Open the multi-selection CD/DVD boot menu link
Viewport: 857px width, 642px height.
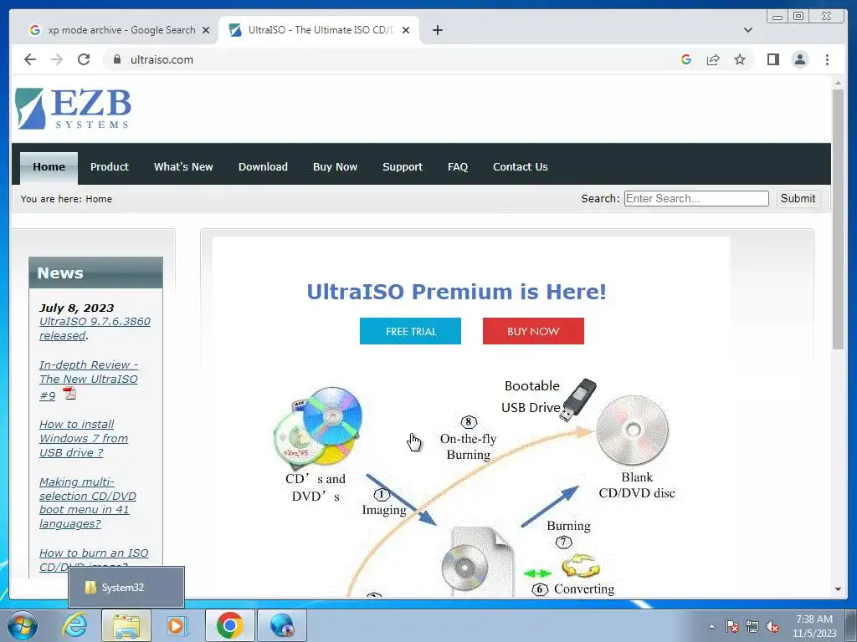[87, 502]
